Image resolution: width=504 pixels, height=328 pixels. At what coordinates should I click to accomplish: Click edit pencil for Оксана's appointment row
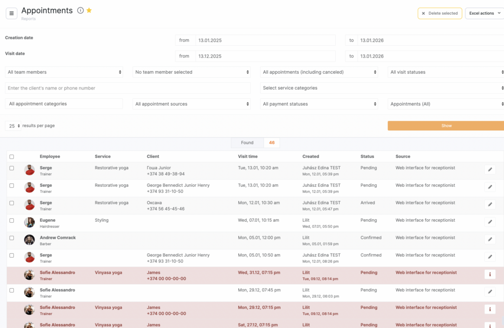(490, 205)
